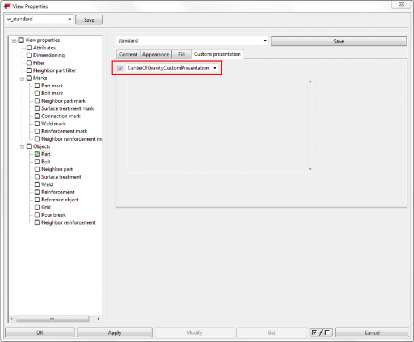This screenshot has height=342, width=414.
Task: Open the w_standard settings dropdown
Action: click(70, 19)
